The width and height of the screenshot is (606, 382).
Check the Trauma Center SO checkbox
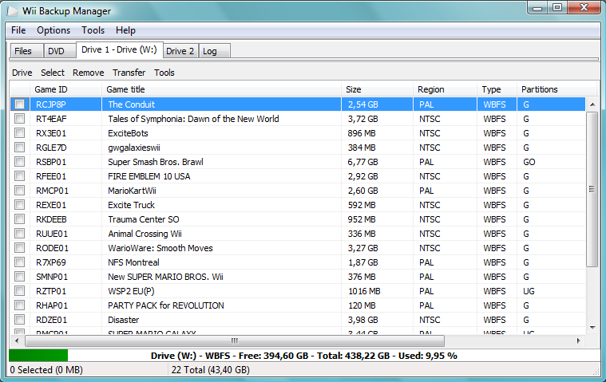[x=19, y=219]
